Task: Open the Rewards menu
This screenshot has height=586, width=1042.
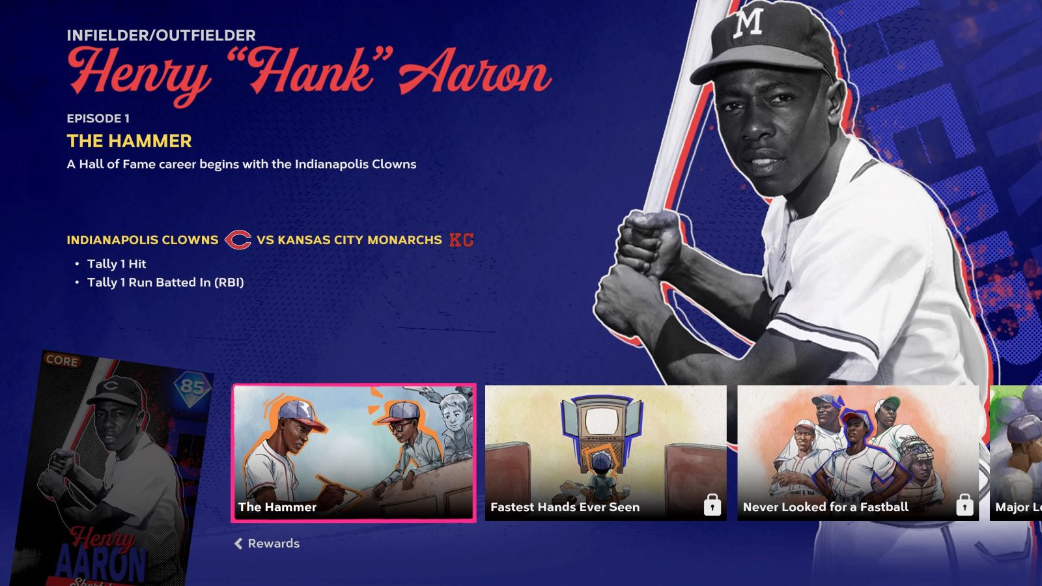Action: coord(267,543)
